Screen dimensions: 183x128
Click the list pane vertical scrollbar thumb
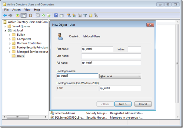pos(178,63)
